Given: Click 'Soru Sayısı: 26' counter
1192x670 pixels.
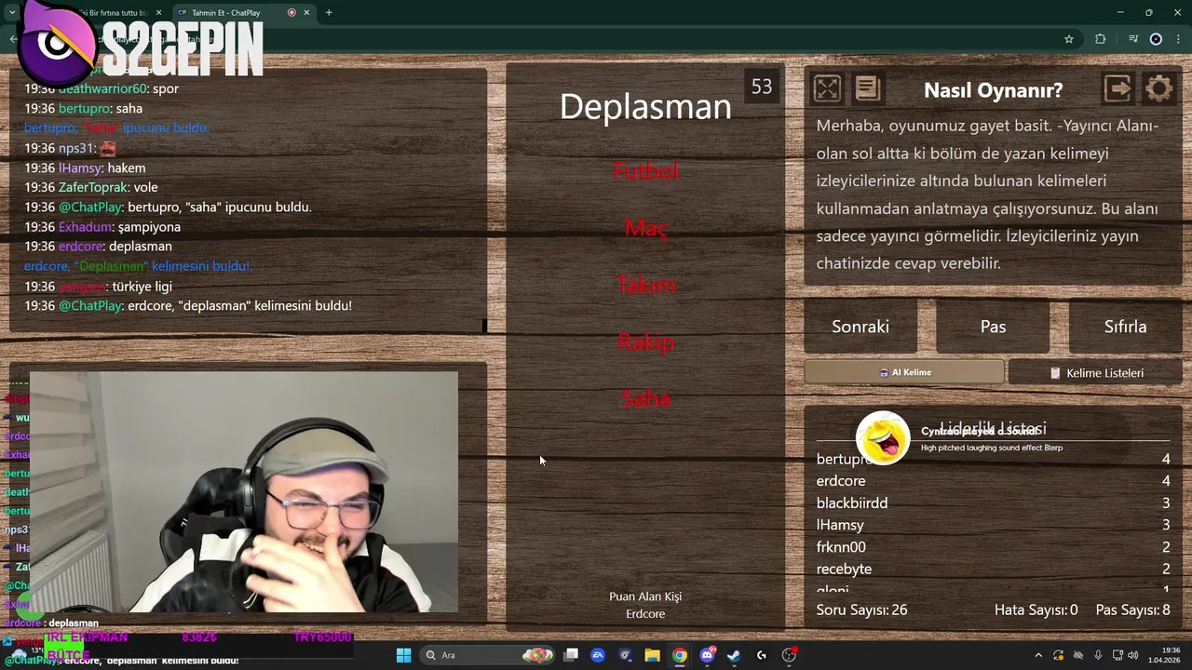Looking at the screenshot, I should (861, 610).
